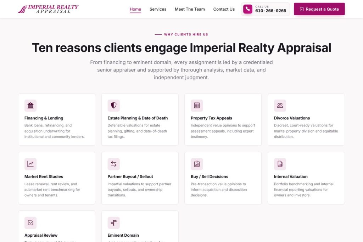
Task: Click the line chart icon for Market Rent Studies
Action: tap(30, 164)
